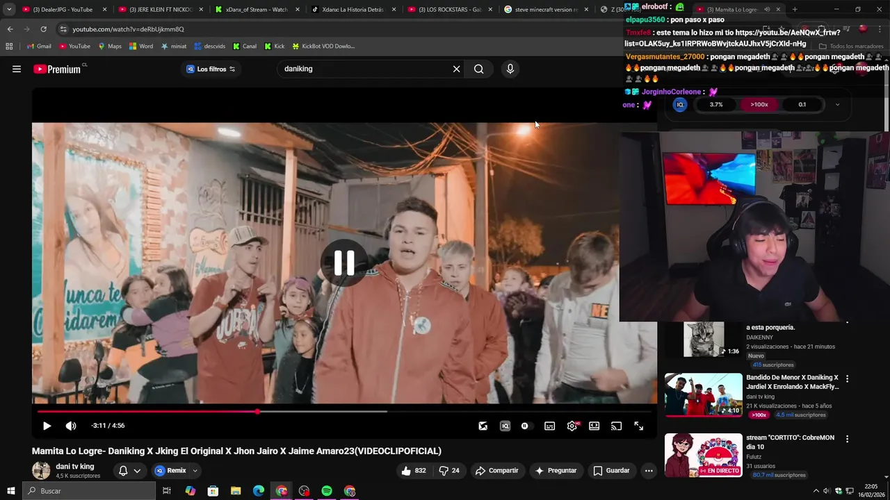Seek on the red video progress bar

[x=344, y=411]
